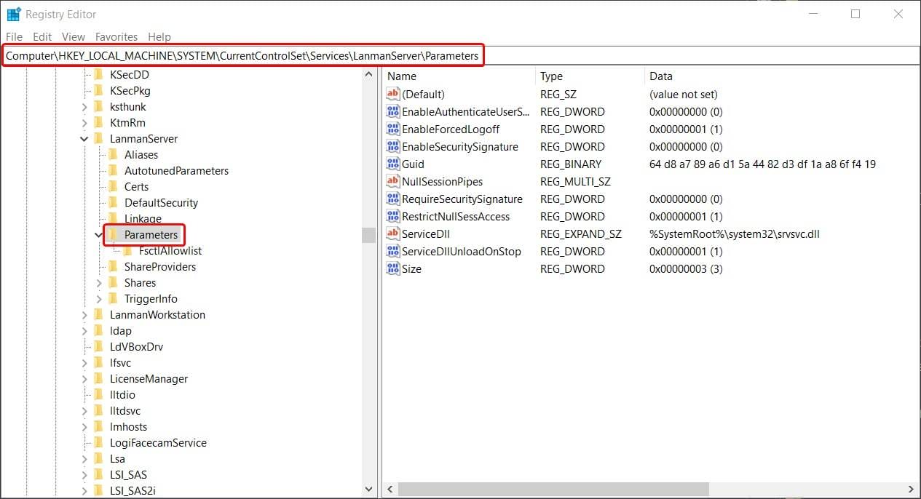This screenshot has width=921, height=499.
Task: Click the string icon beside ServiceDll
Action: [392, 233]
